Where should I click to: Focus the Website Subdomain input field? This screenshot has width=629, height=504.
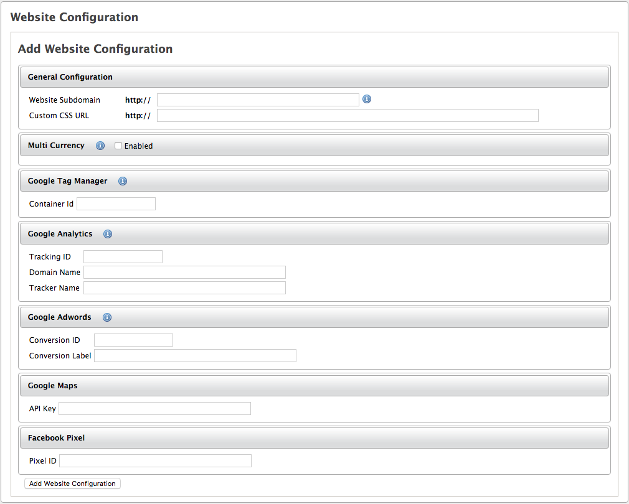point(258,100)
